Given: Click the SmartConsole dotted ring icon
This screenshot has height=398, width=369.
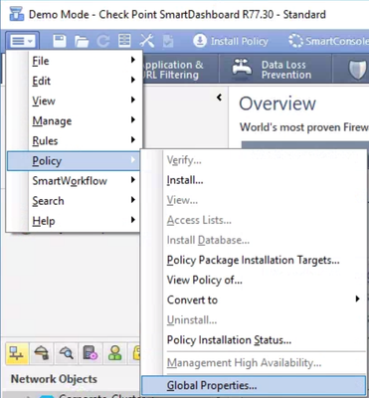Looking at the screenshot, I should click(295, 41).
